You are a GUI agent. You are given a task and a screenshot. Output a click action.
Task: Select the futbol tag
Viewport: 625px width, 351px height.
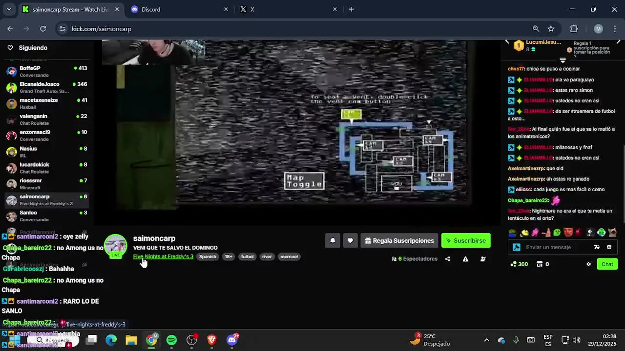[248, 256]
